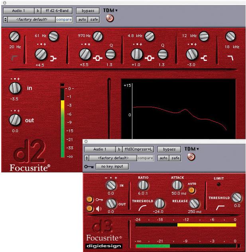The image size is (246, 252).
Task: Open the TDM menu in the d2 window
Action: tap(110, 10)
